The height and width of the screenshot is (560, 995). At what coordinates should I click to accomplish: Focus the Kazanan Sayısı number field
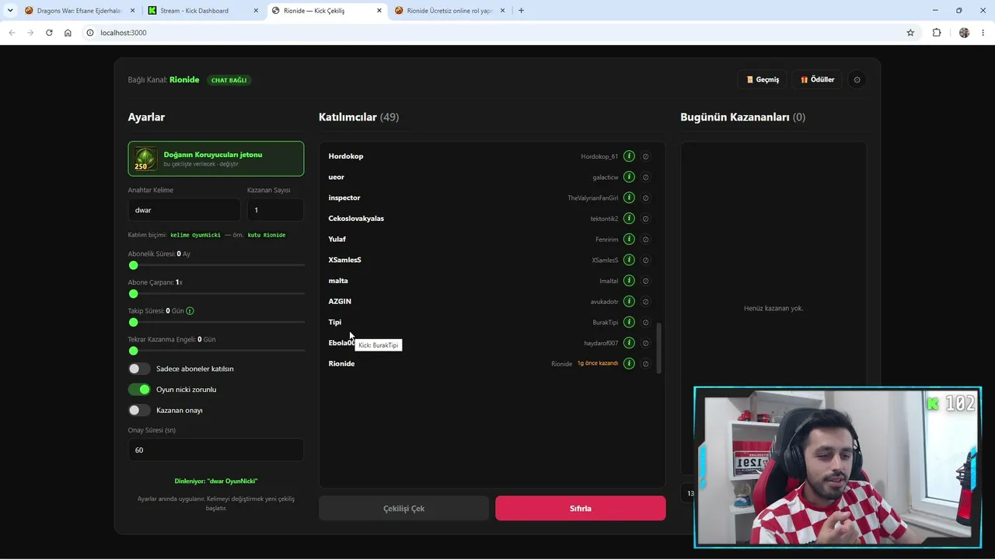(x=275, y=210)
